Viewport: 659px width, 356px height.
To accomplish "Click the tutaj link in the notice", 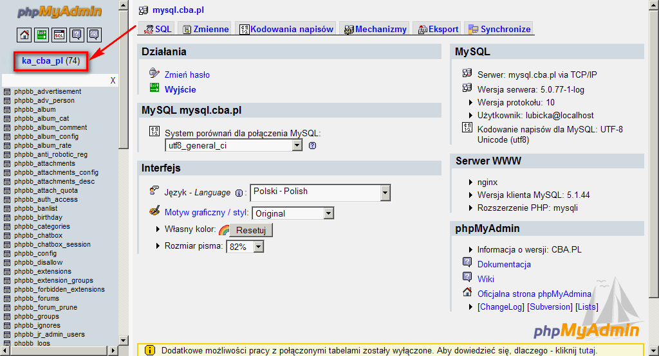I will click(x=587, y=351).
